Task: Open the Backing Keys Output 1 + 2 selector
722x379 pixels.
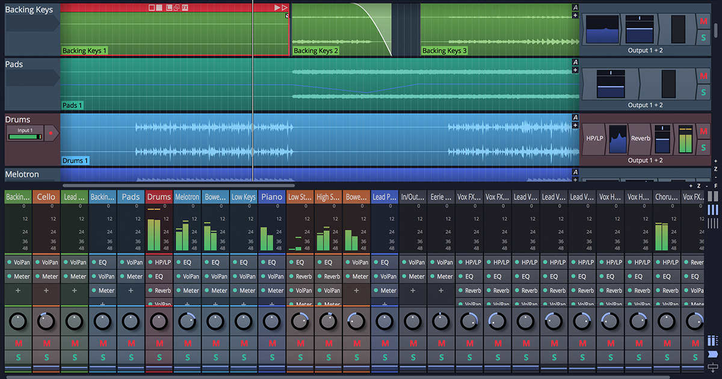Action: (645, 51)
